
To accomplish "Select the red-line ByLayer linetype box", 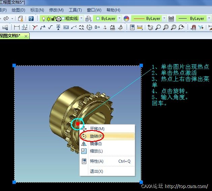I will point(147,19).
